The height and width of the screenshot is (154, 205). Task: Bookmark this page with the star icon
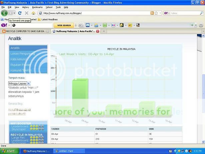156,13
